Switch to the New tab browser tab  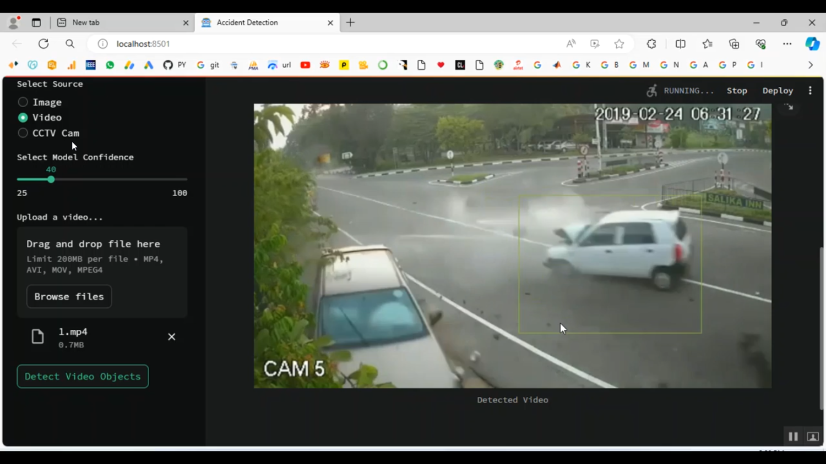coord(121,23)
